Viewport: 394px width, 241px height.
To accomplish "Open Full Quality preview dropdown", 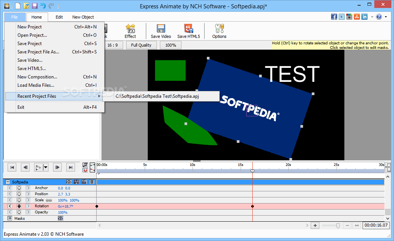I will (x=141, y=45).
